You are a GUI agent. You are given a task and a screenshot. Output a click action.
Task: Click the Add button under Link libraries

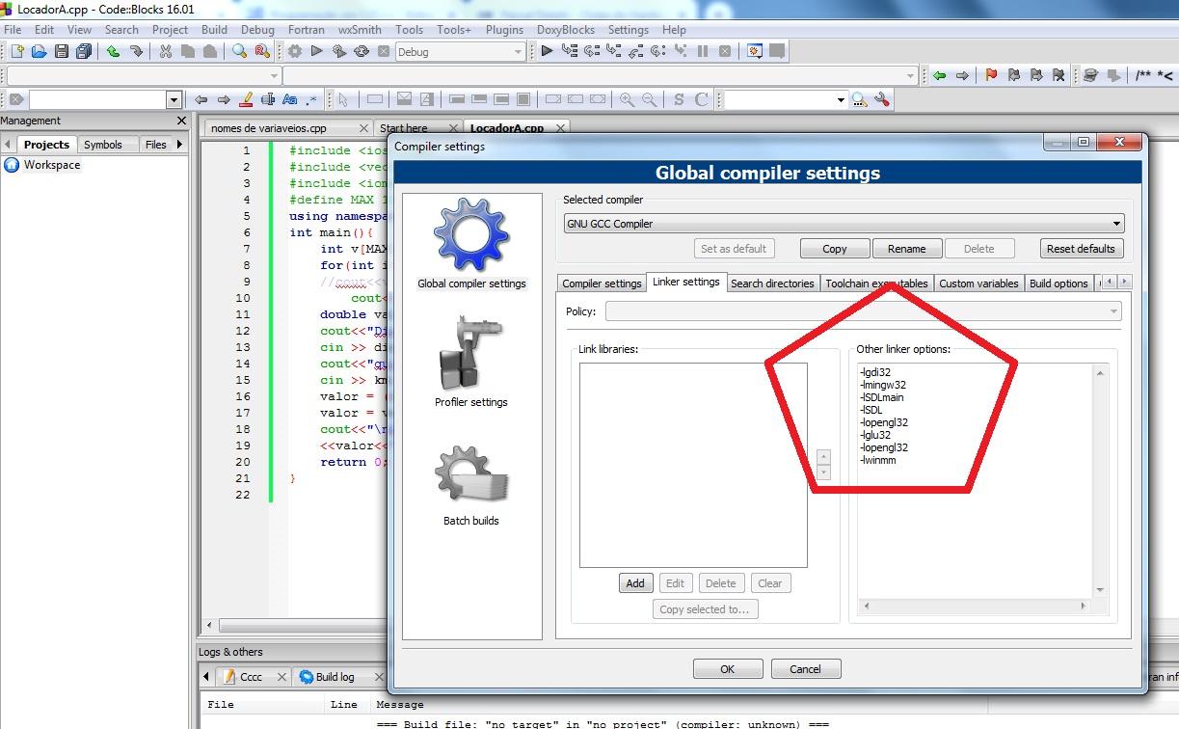click(x=635, y=583)
